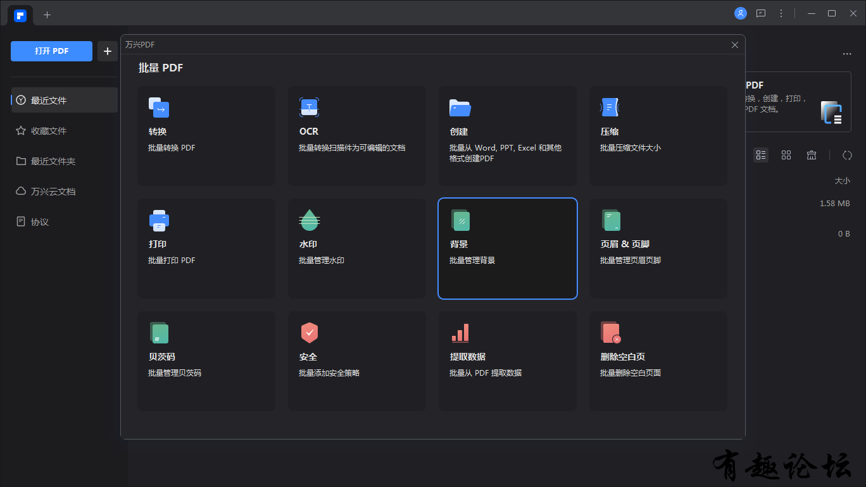Image resolution: width=866 pixels, height=487 pixels.
Task: Open the 打印 printer icon
Action: coord(159,220)
